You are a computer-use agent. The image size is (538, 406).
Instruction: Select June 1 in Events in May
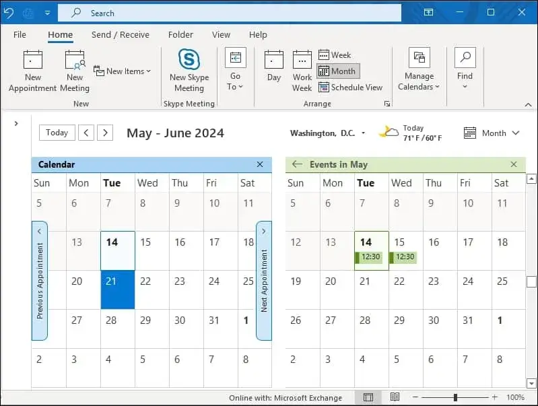tap(509, 329)
